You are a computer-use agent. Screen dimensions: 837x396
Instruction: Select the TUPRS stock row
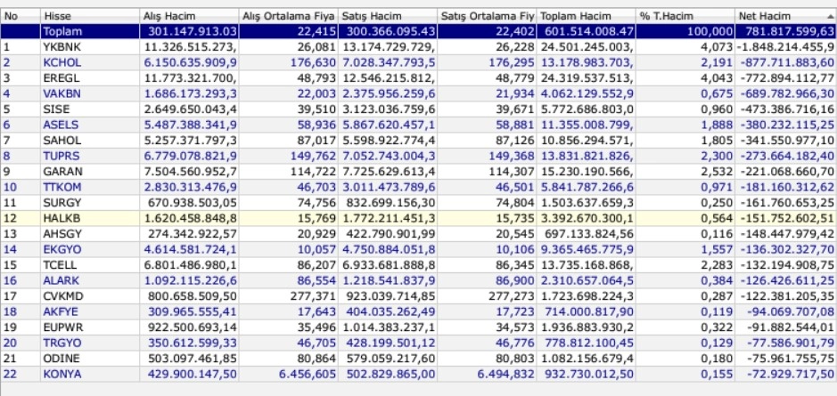click(419, 156)
